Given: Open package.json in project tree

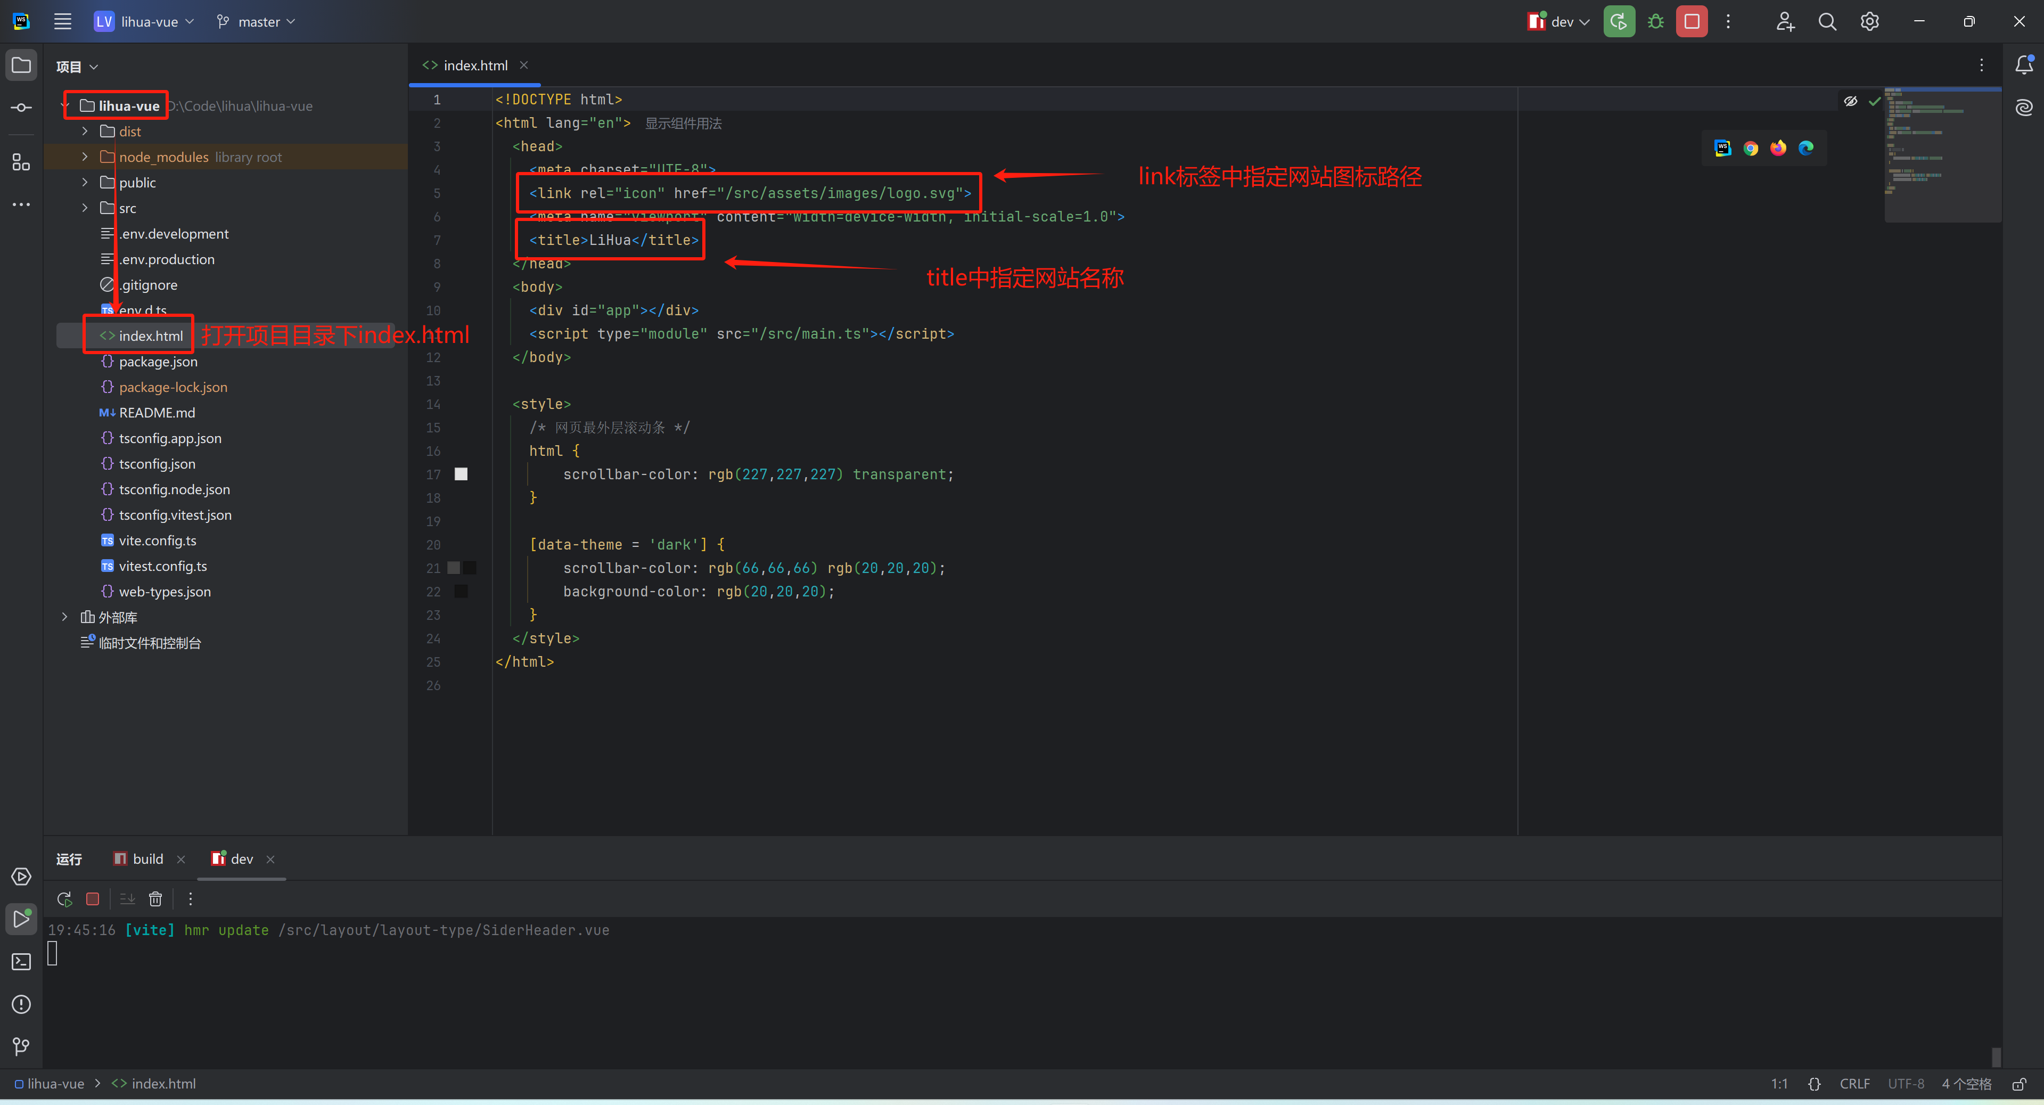Looking at the screenshot, I should (158, 361).
